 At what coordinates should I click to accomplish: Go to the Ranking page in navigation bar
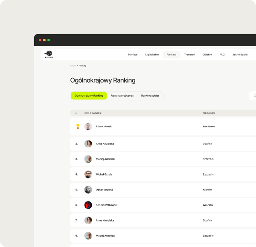(172, 55)
